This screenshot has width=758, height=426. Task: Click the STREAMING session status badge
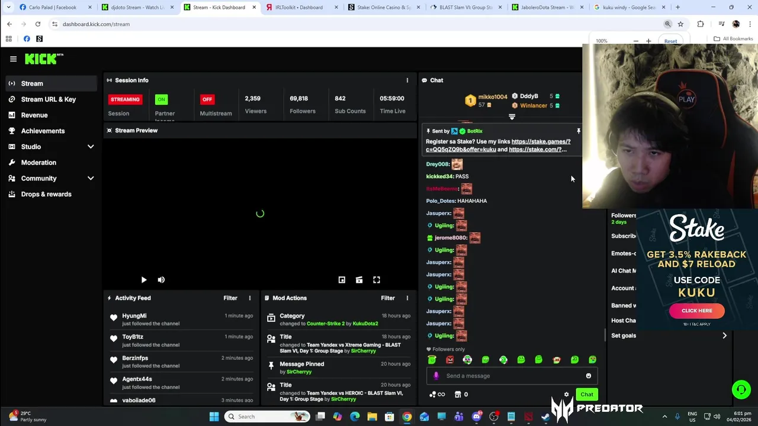tap(125, 99)
